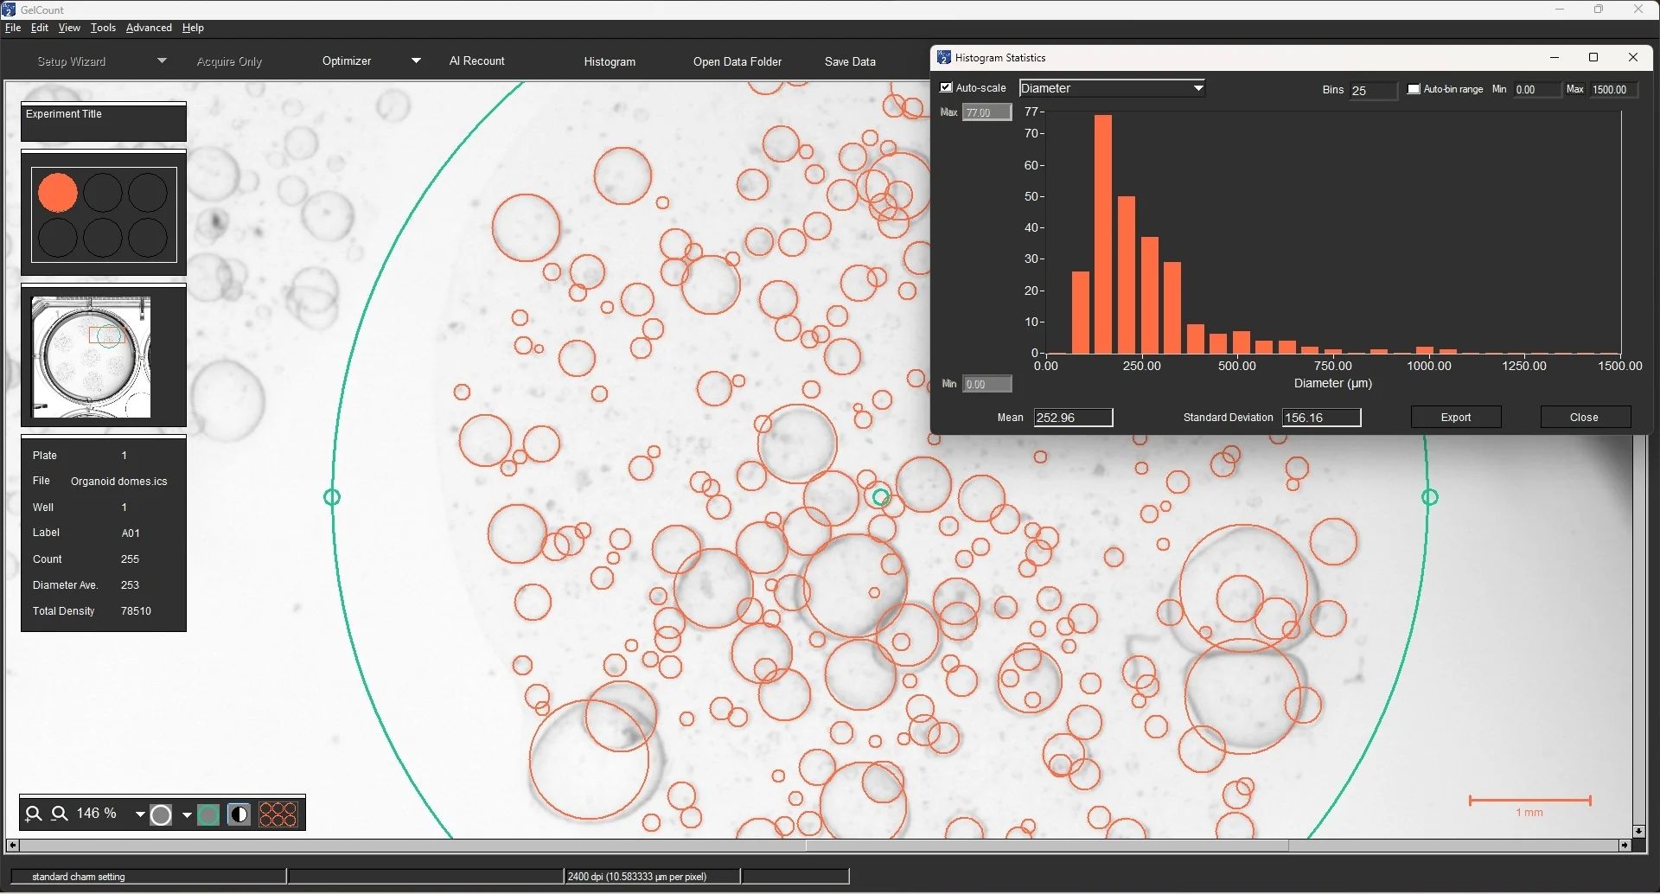Click the right handle of the green well mask
This screenshot has height=894, width=1660.
tap(1430, 497)
